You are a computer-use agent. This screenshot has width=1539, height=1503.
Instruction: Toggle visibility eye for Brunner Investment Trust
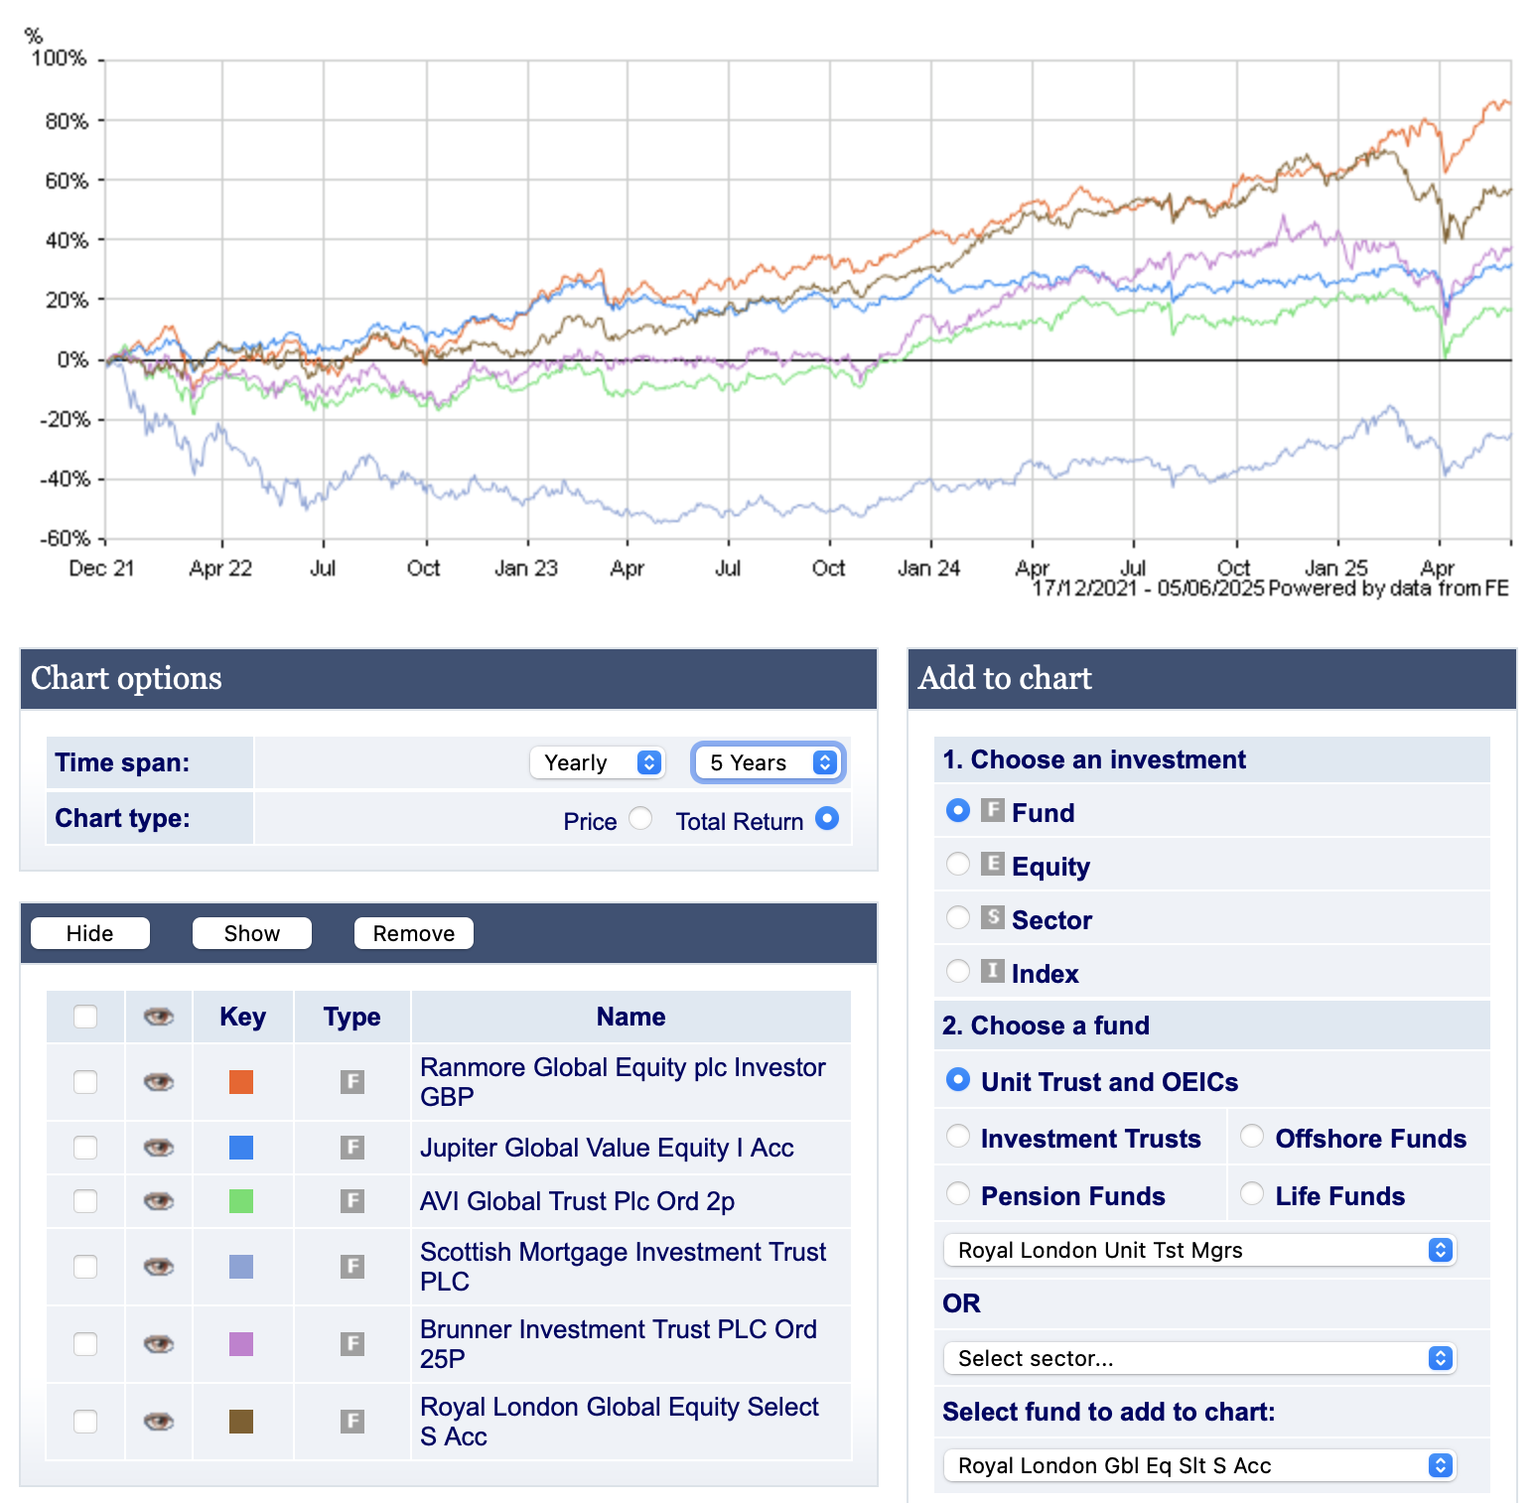159,1344
